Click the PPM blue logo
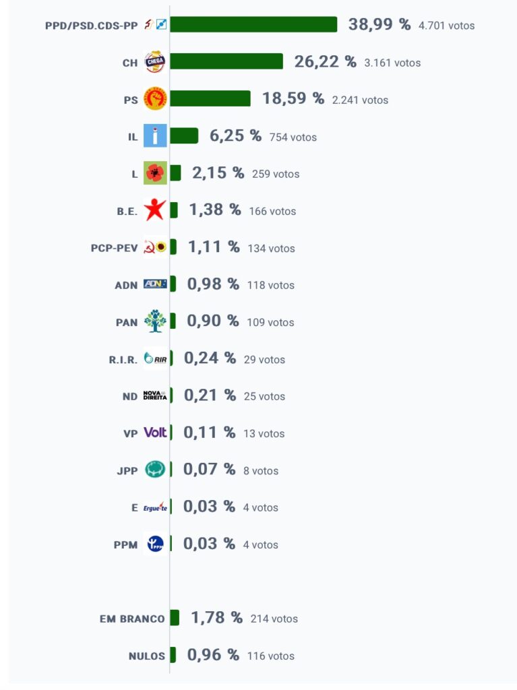 point(155,544)
